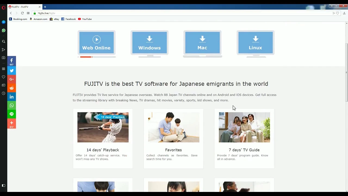Screen dimensions: 348x196
Task: Open search in Opera sidebar
Action: (4, 41)
